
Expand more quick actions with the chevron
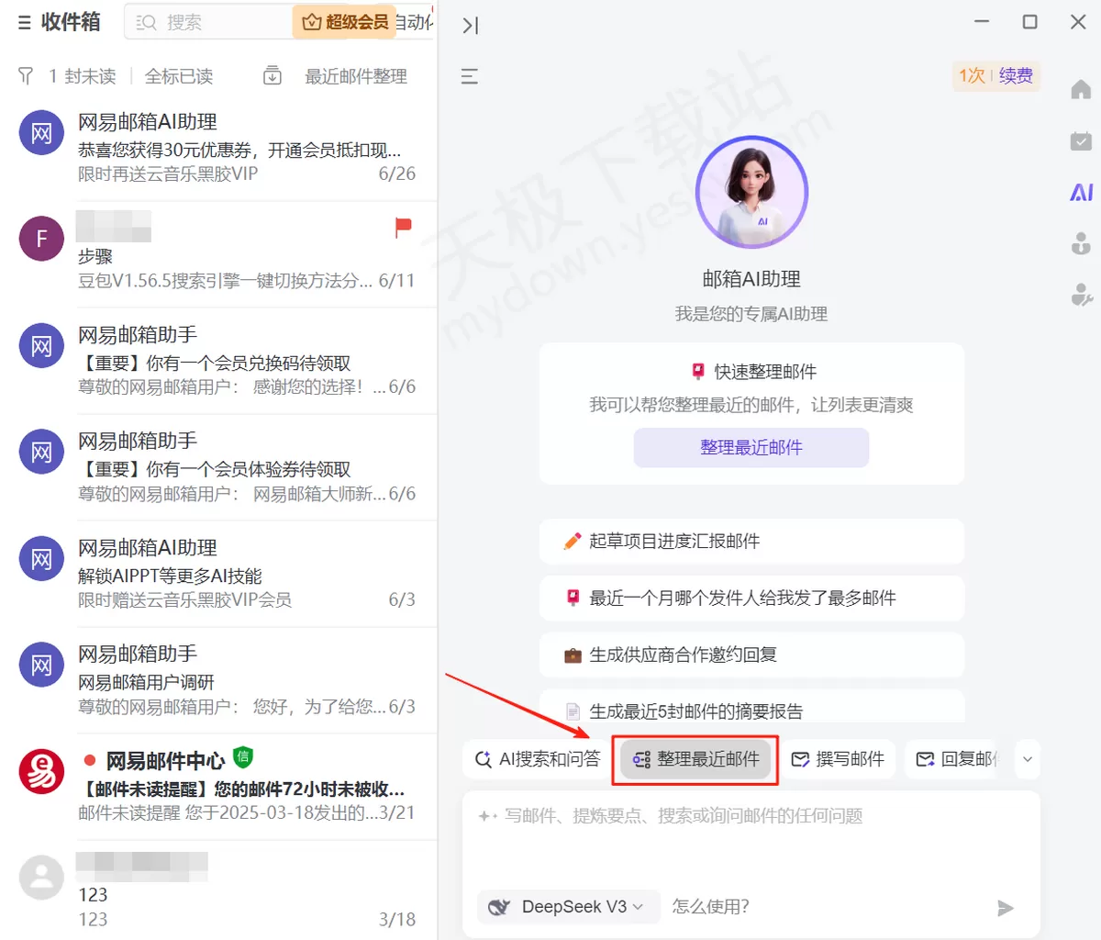coord(1028,759)
